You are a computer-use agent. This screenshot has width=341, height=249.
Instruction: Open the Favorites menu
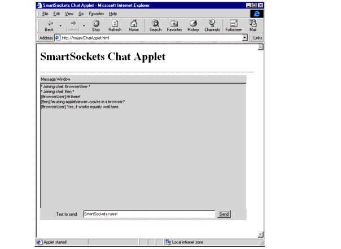(97, 14)
